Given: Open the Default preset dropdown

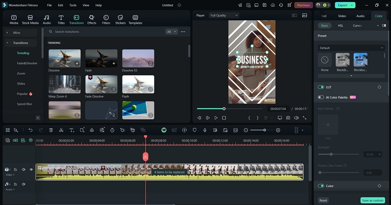Looking at the screenshot, I should click(x=351, y=48).
